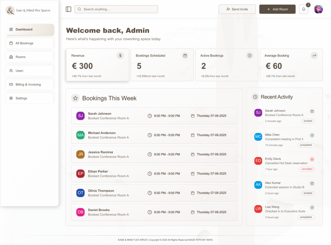331x245 pixels.
Task: Go to the Rooms page
Action: [29, 57]
